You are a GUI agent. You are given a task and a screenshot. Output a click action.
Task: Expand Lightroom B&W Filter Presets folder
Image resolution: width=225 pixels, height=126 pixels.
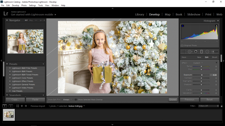pyautogui.click(x=10, y=68)
